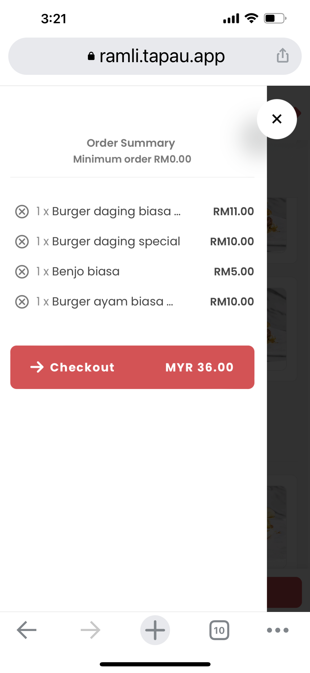Tap the browser forward arrow

pos(90,630)
